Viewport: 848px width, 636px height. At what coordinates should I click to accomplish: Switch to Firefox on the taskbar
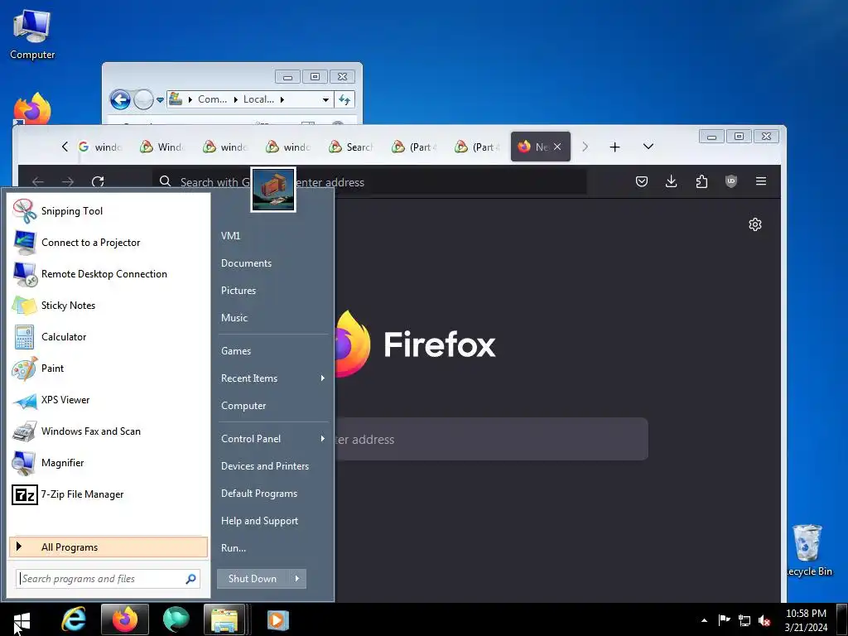tap(125, 619)
